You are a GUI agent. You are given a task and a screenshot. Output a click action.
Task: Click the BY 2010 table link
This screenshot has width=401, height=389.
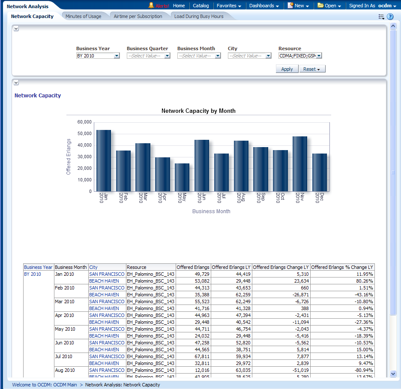pos(33,274)
